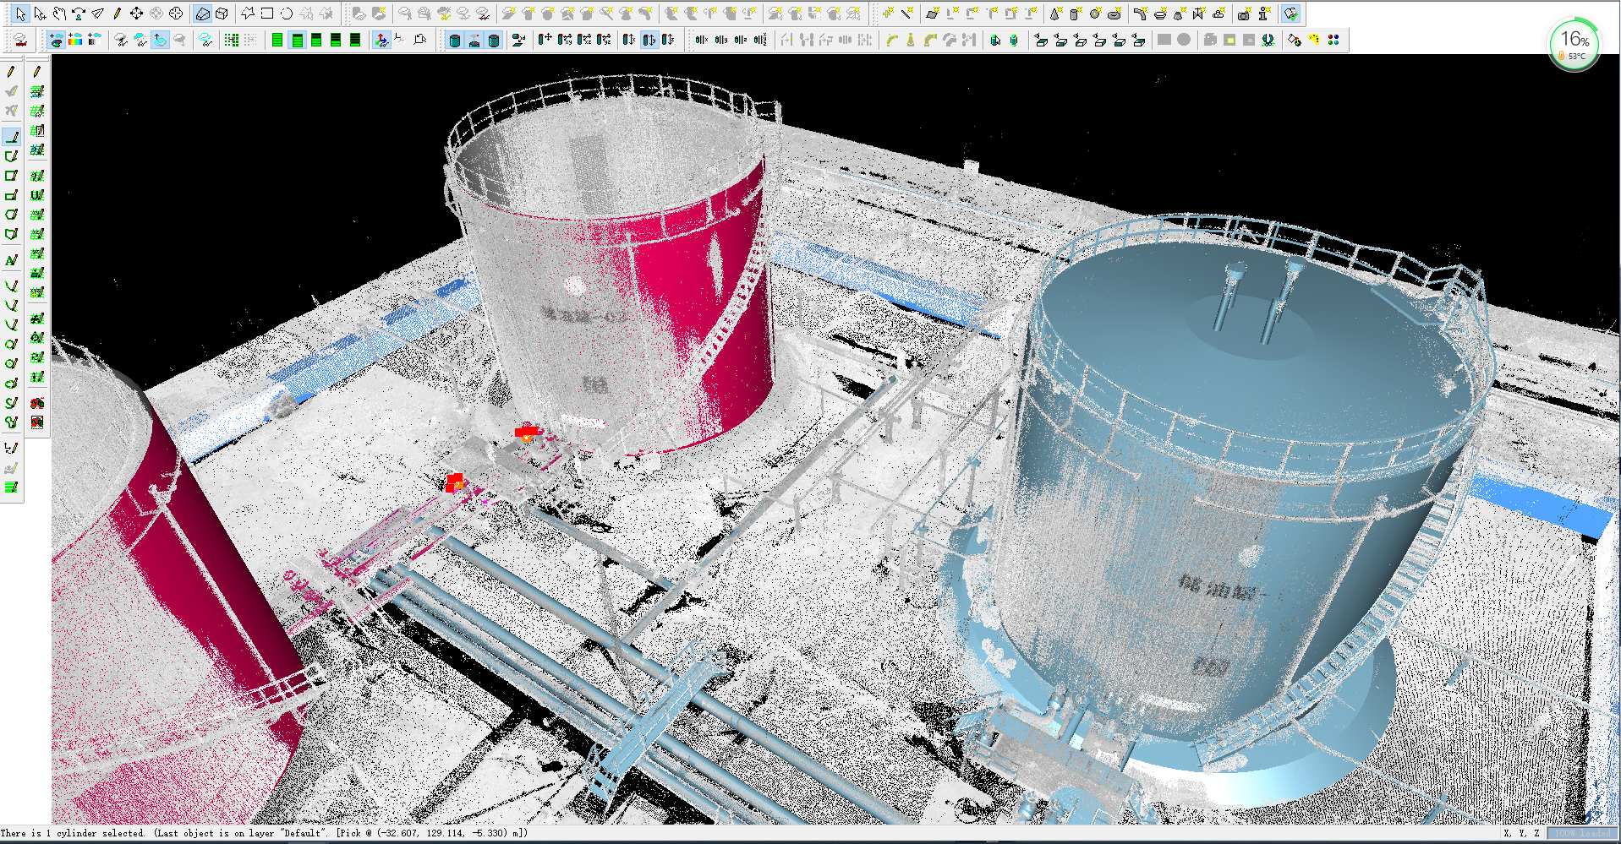Select the Polygonal fence tool

(x=248, y=14)
